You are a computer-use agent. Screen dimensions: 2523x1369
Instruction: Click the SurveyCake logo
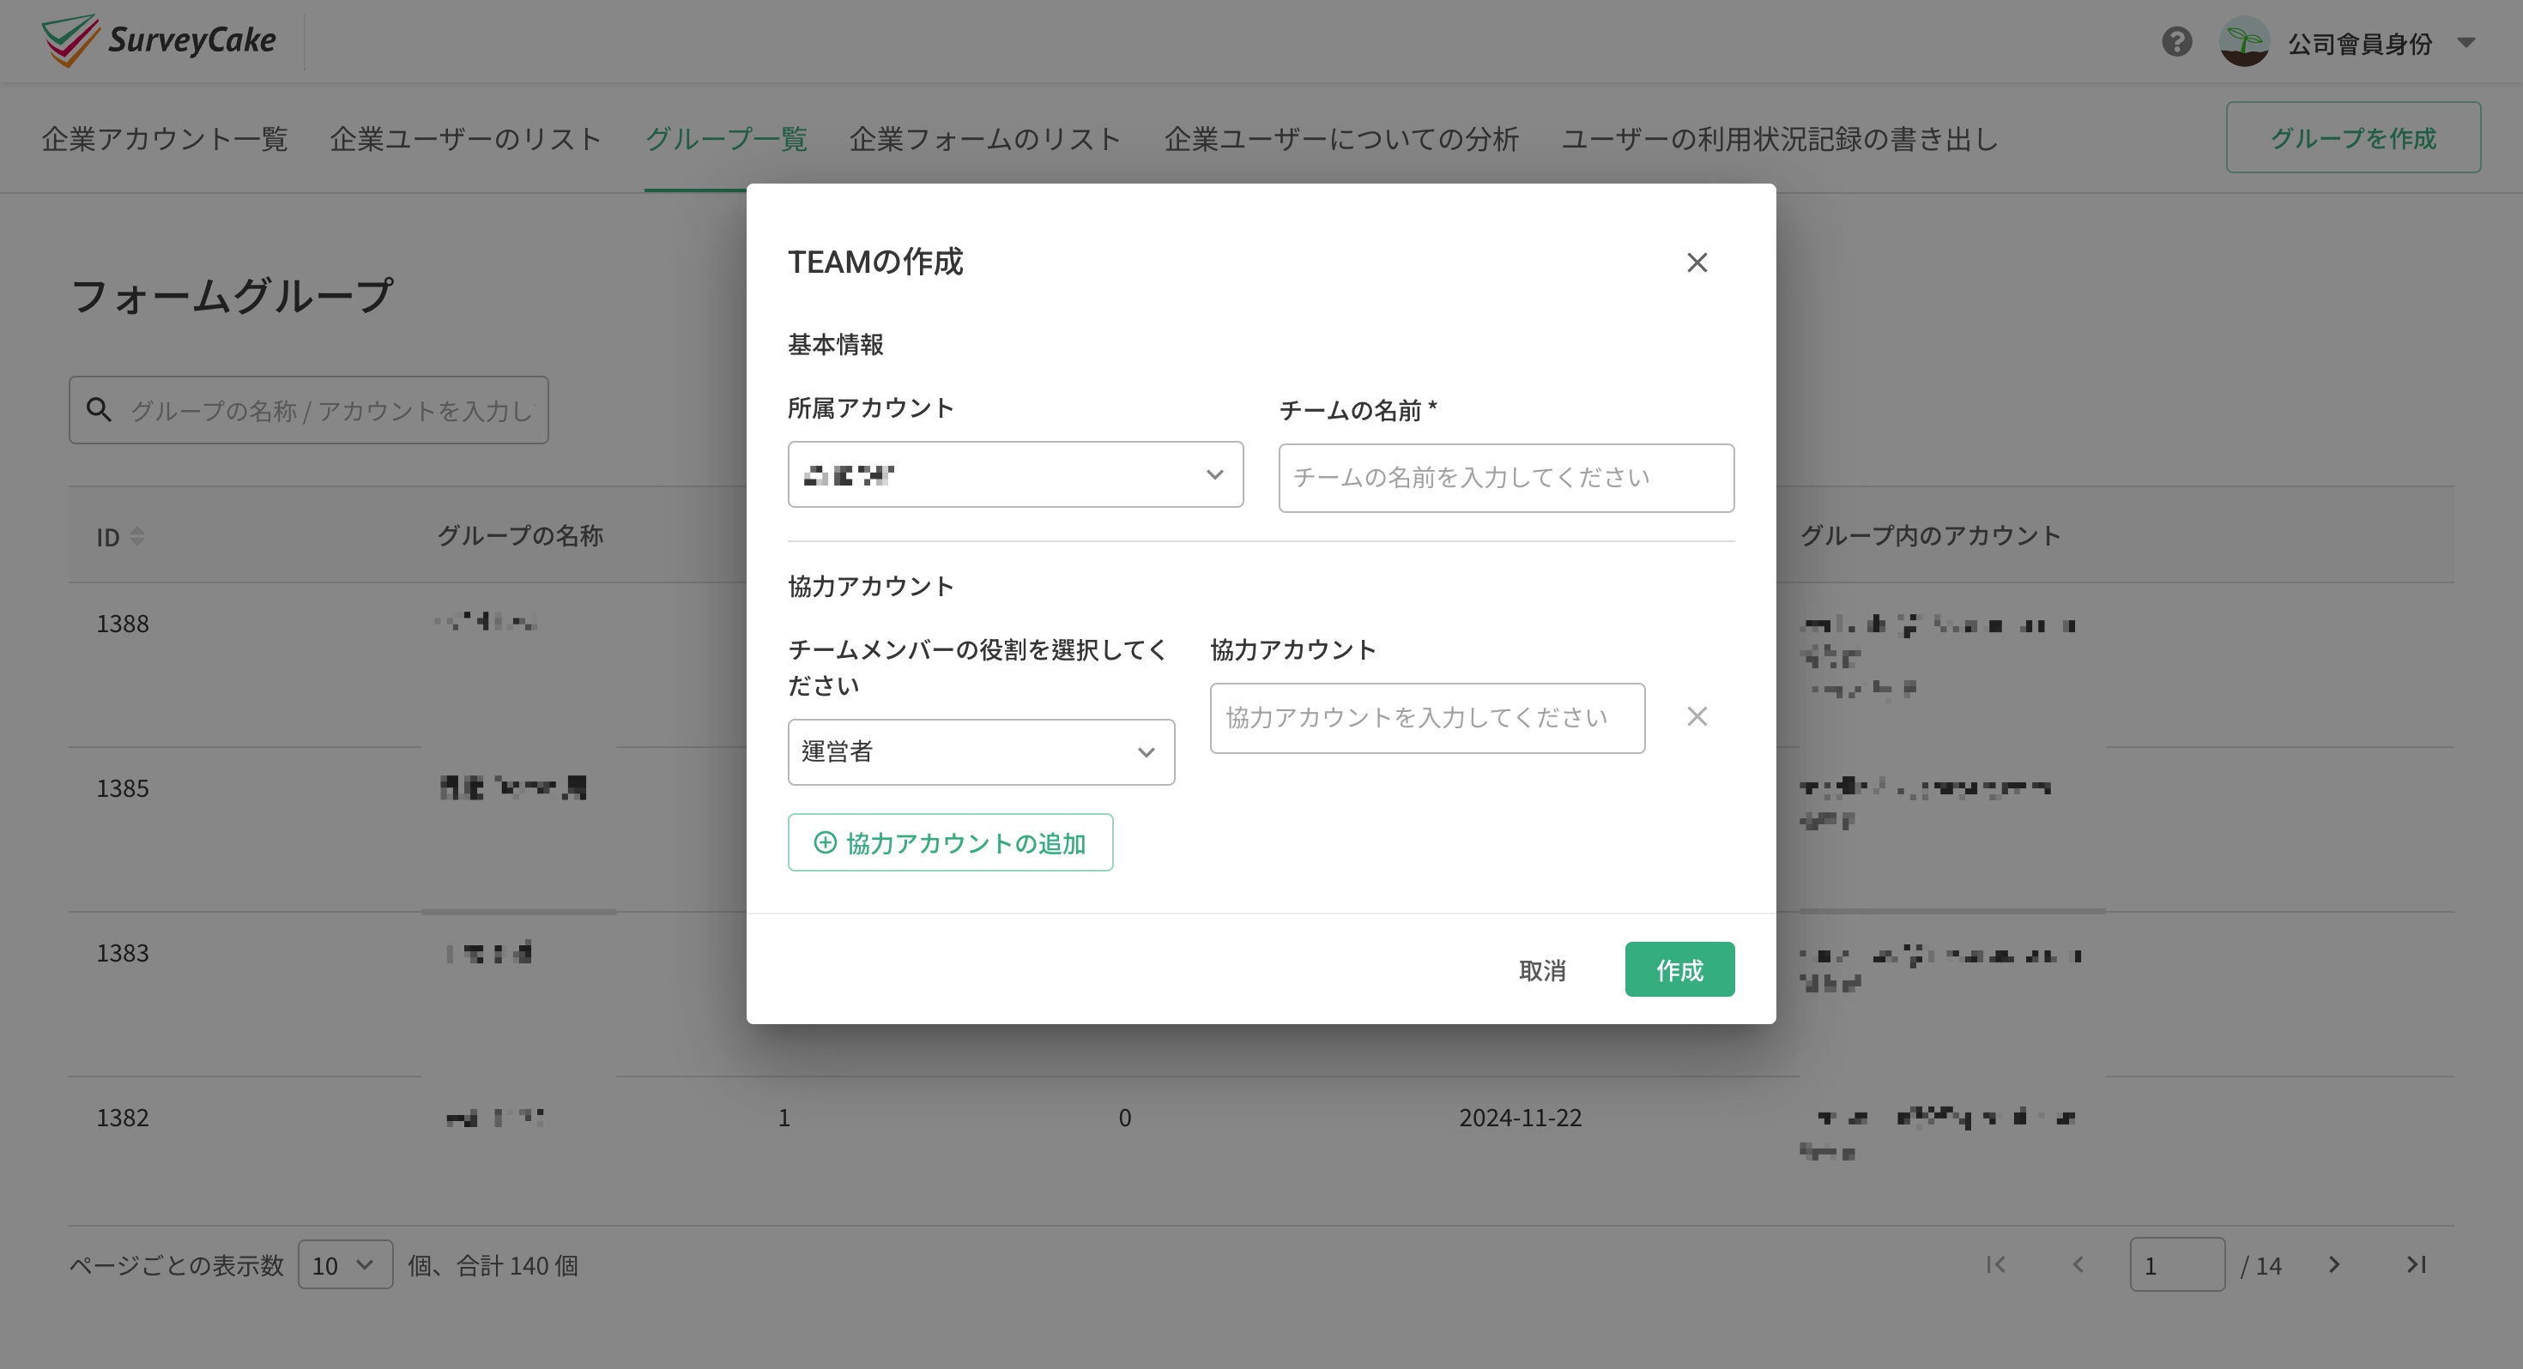pyautogui.click(x=159, y=40)
